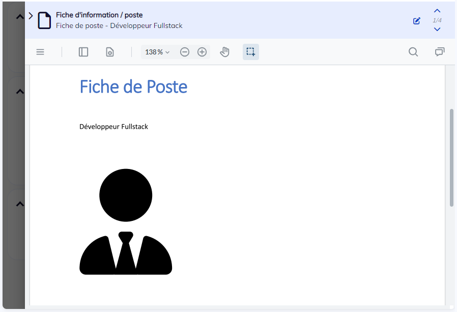Click the edit pencil icon
This screenshot has width=457, height=312.
coord(417,21)
